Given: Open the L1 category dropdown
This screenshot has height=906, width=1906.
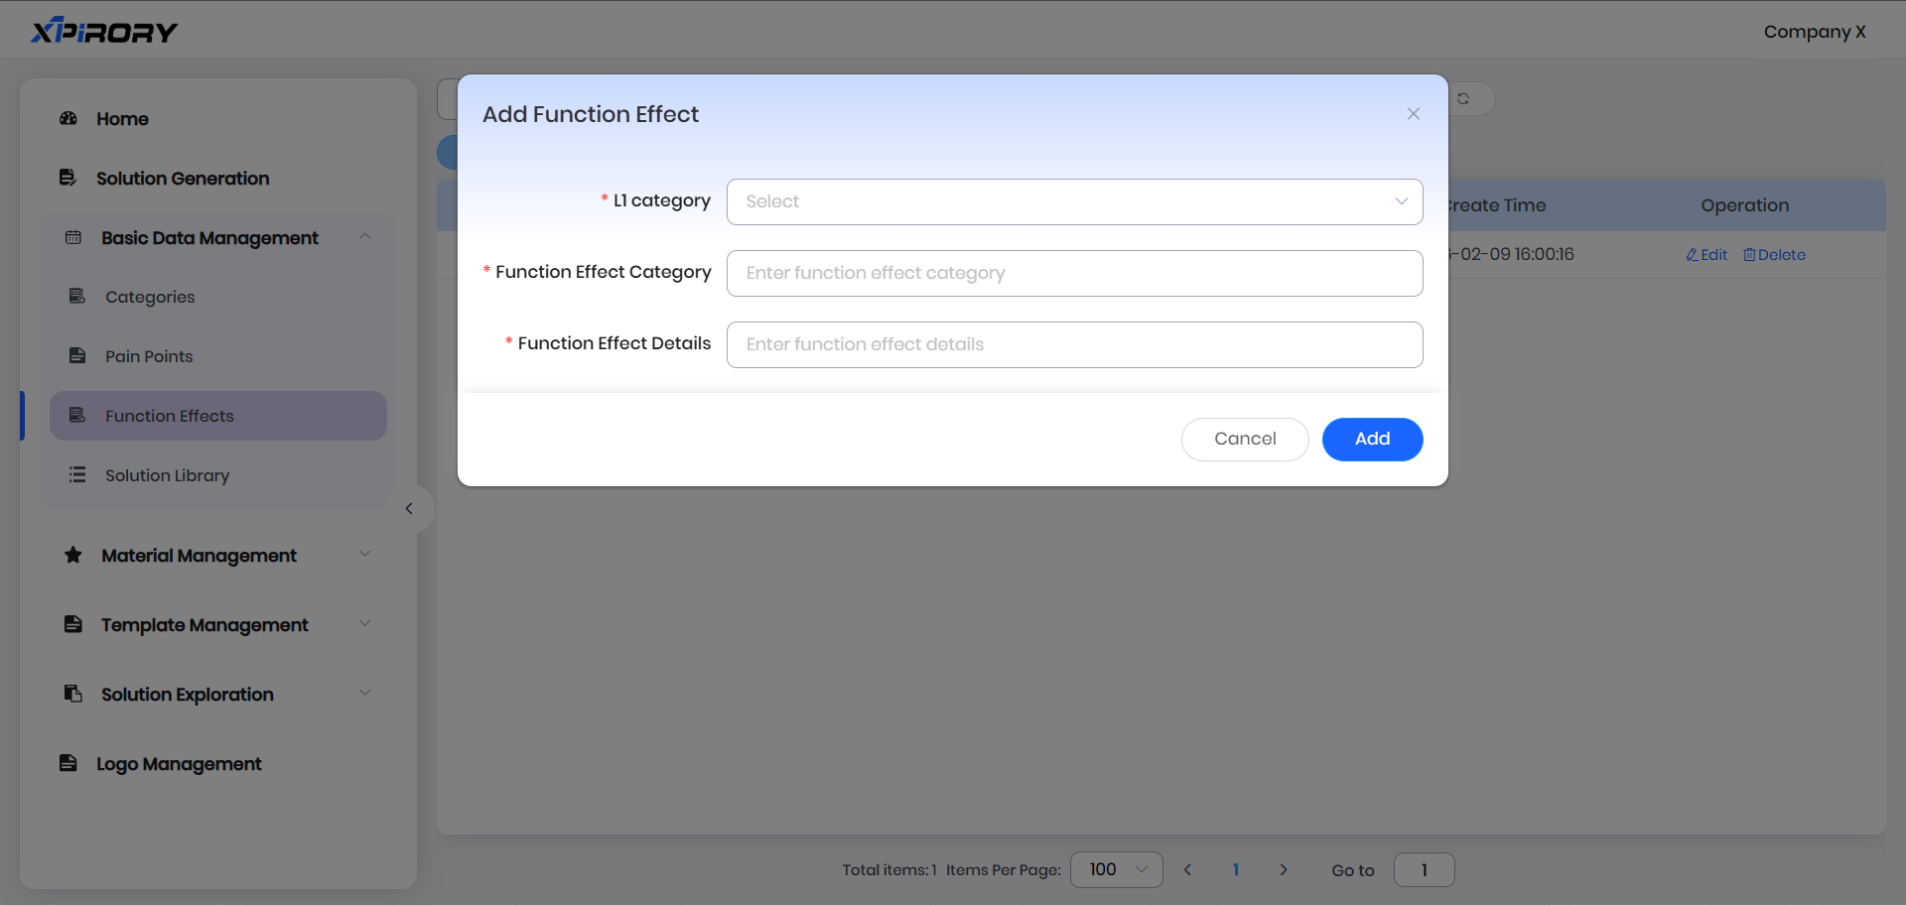Looking at the screenshot, I should click(1074, 201).
